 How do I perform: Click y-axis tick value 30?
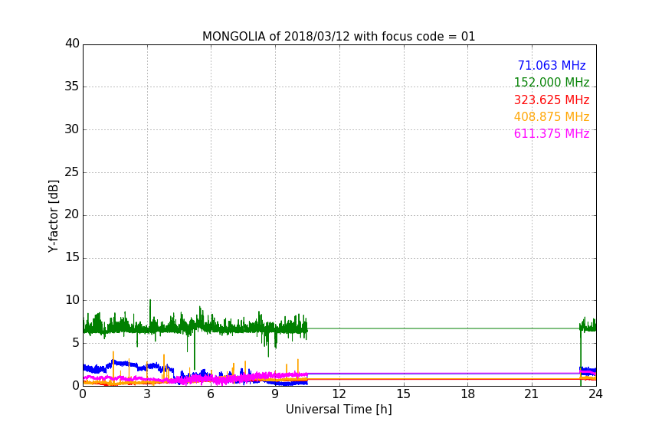[x=72, y=129]
